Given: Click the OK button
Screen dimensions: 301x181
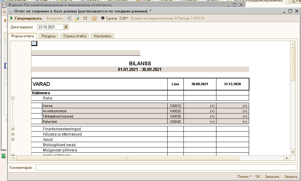Looking at the screenshot, I should coord(258,177).
